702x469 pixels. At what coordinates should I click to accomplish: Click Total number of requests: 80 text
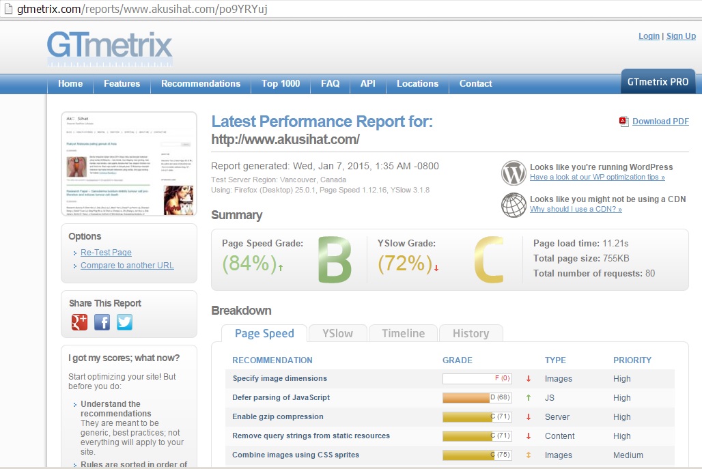coord(594,274)
